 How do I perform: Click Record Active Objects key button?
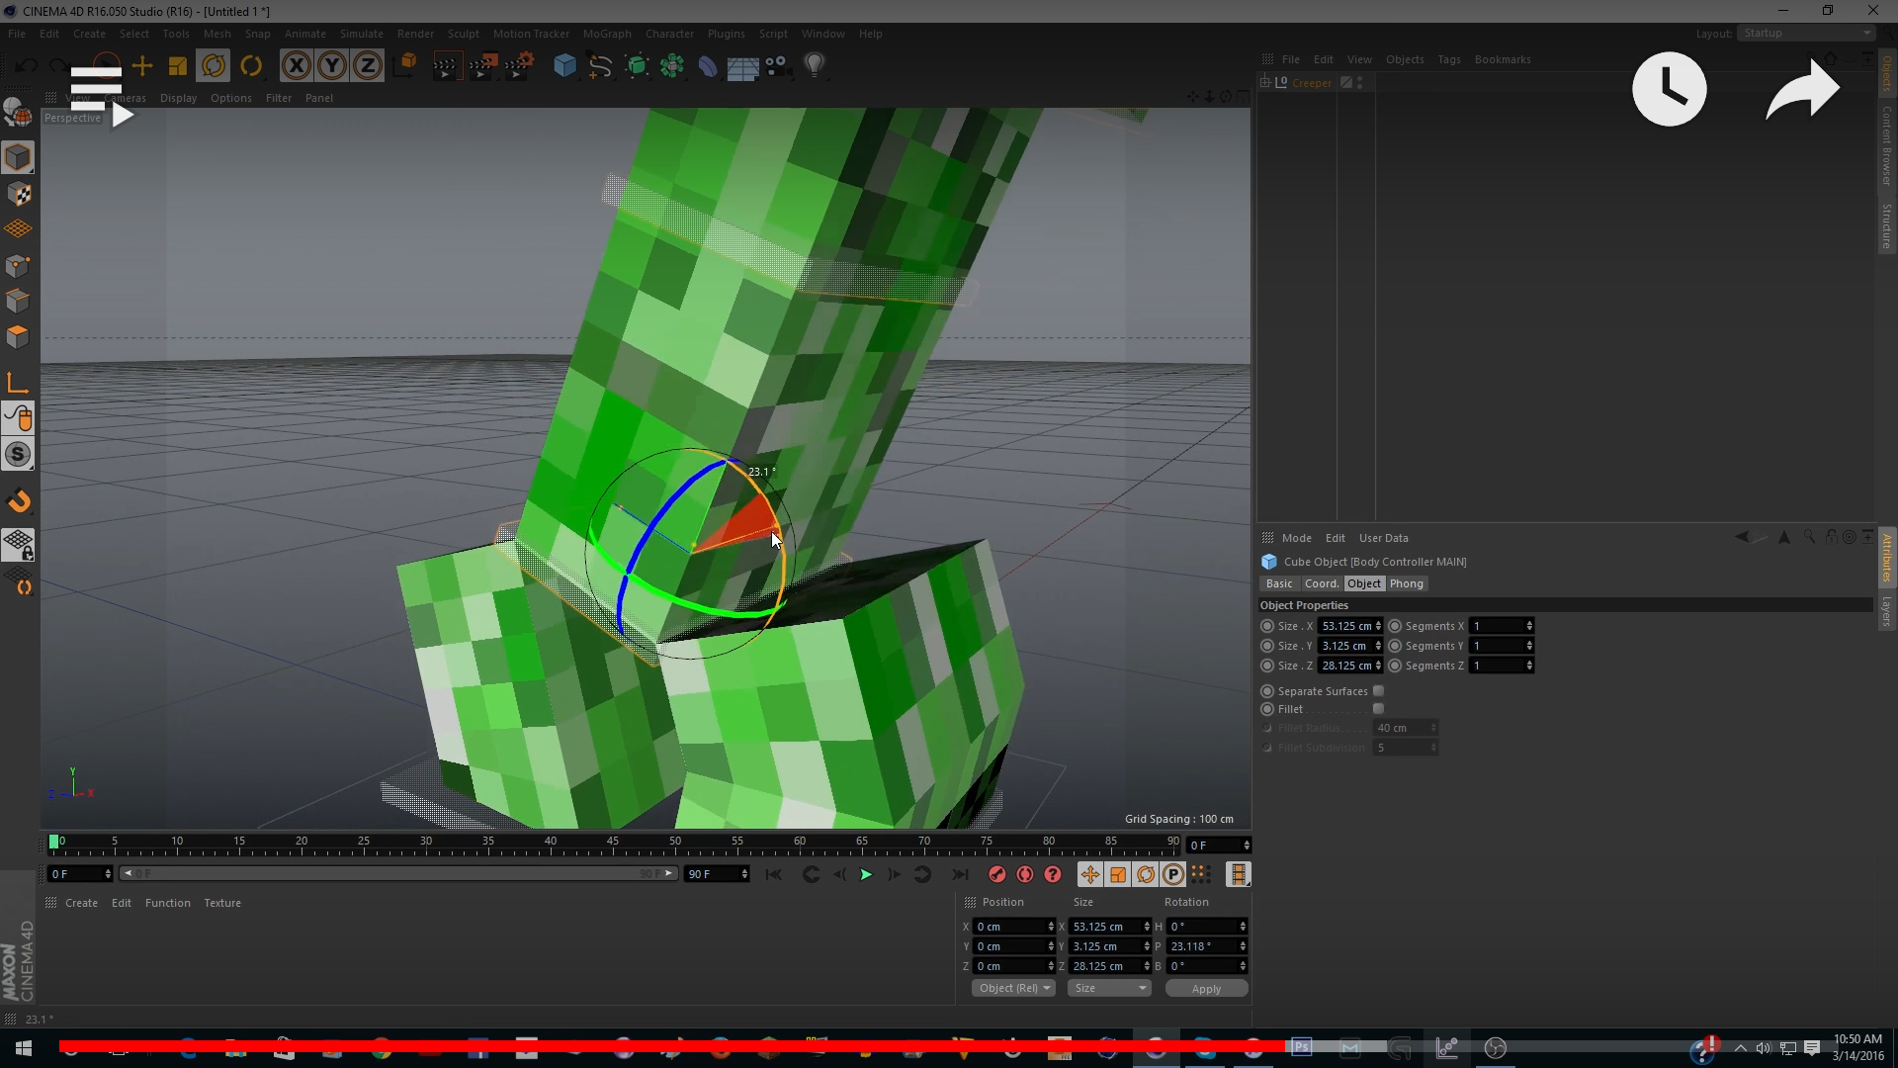point(996,874)
